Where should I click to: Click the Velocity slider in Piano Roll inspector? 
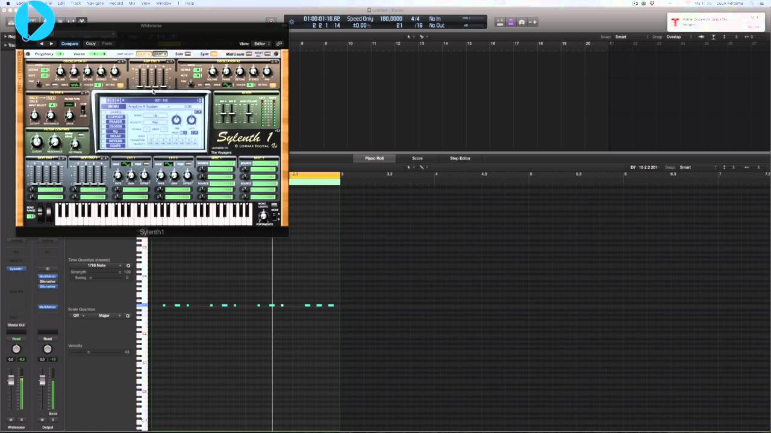click(96, 352)
